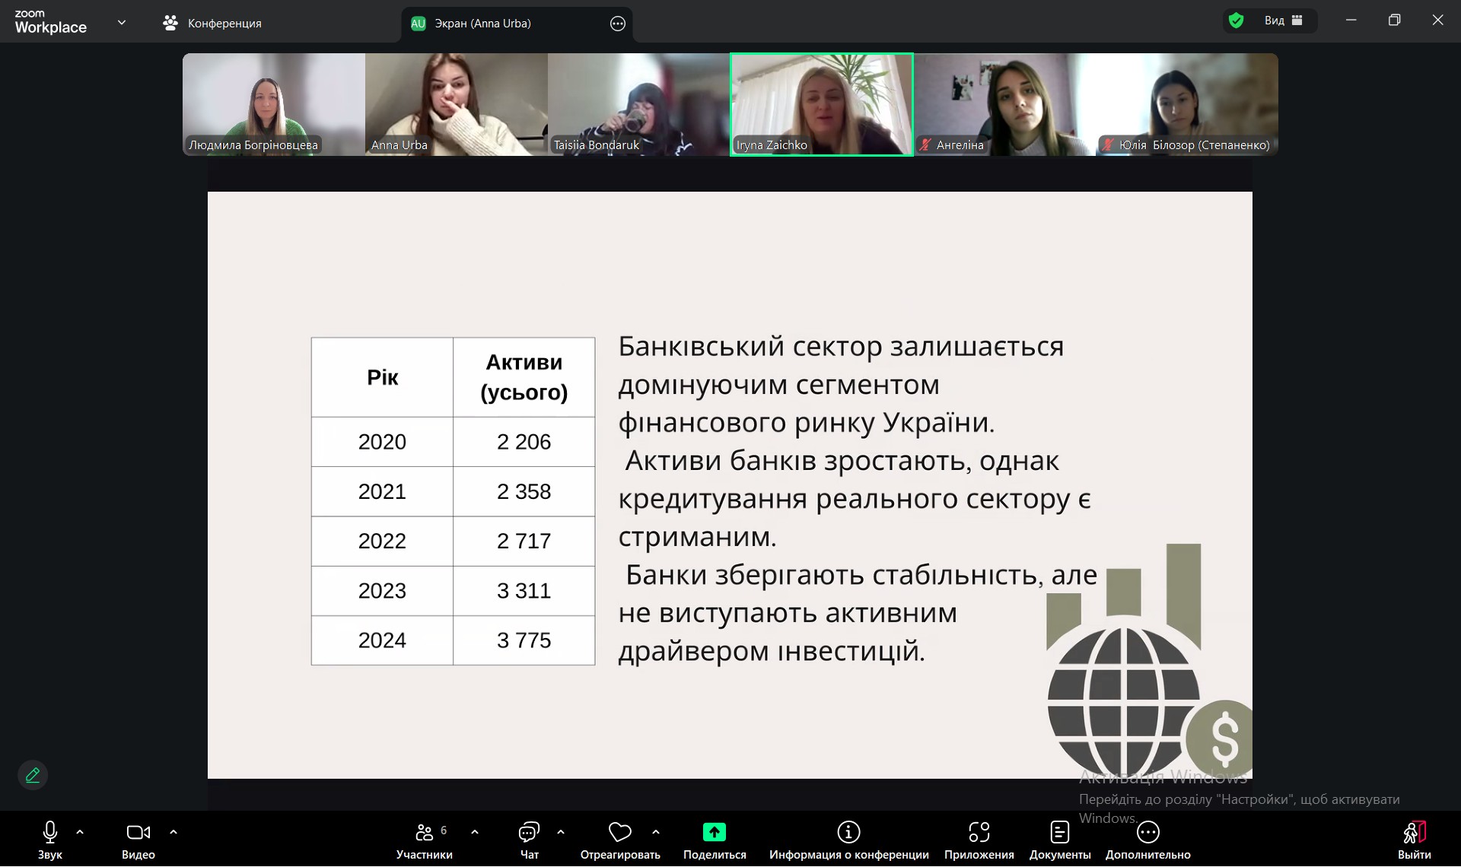
Task: Select Iryna Zaichko video thumbnail
Action: pyautogui.click(x=821, y=104)
